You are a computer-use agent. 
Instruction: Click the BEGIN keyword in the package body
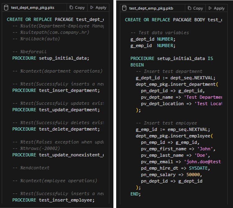137,65
